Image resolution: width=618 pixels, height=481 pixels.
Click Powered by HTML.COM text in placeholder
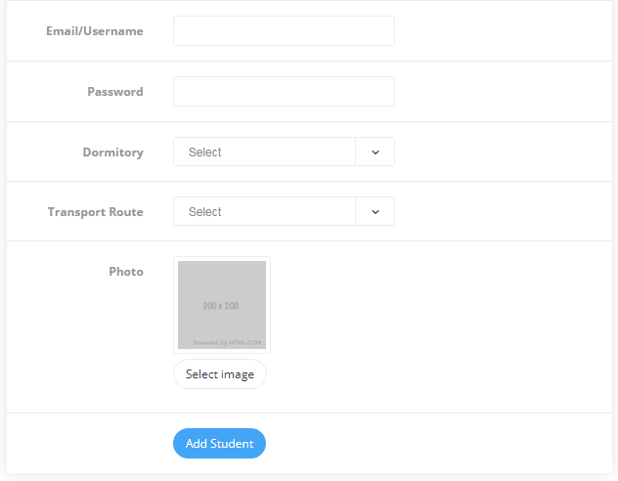click(227, 343)
